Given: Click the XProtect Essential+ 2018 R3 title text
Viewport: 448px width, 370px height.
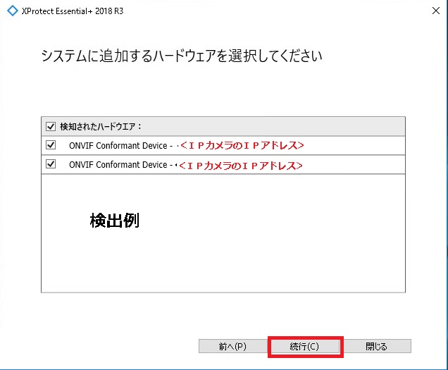Looking at the screenshot, I should pos(73,11).
